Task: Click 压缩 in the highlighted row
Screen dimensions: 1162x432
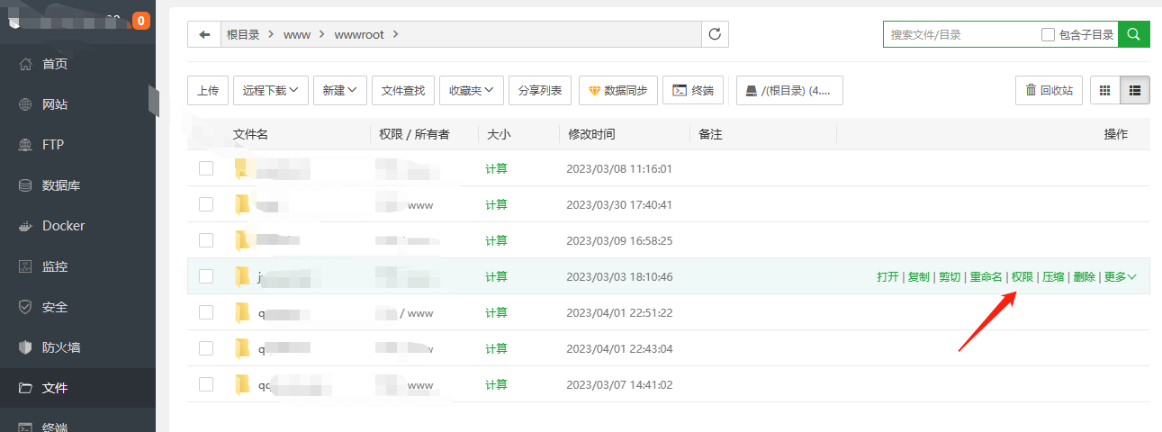Action: point(1053,276)
